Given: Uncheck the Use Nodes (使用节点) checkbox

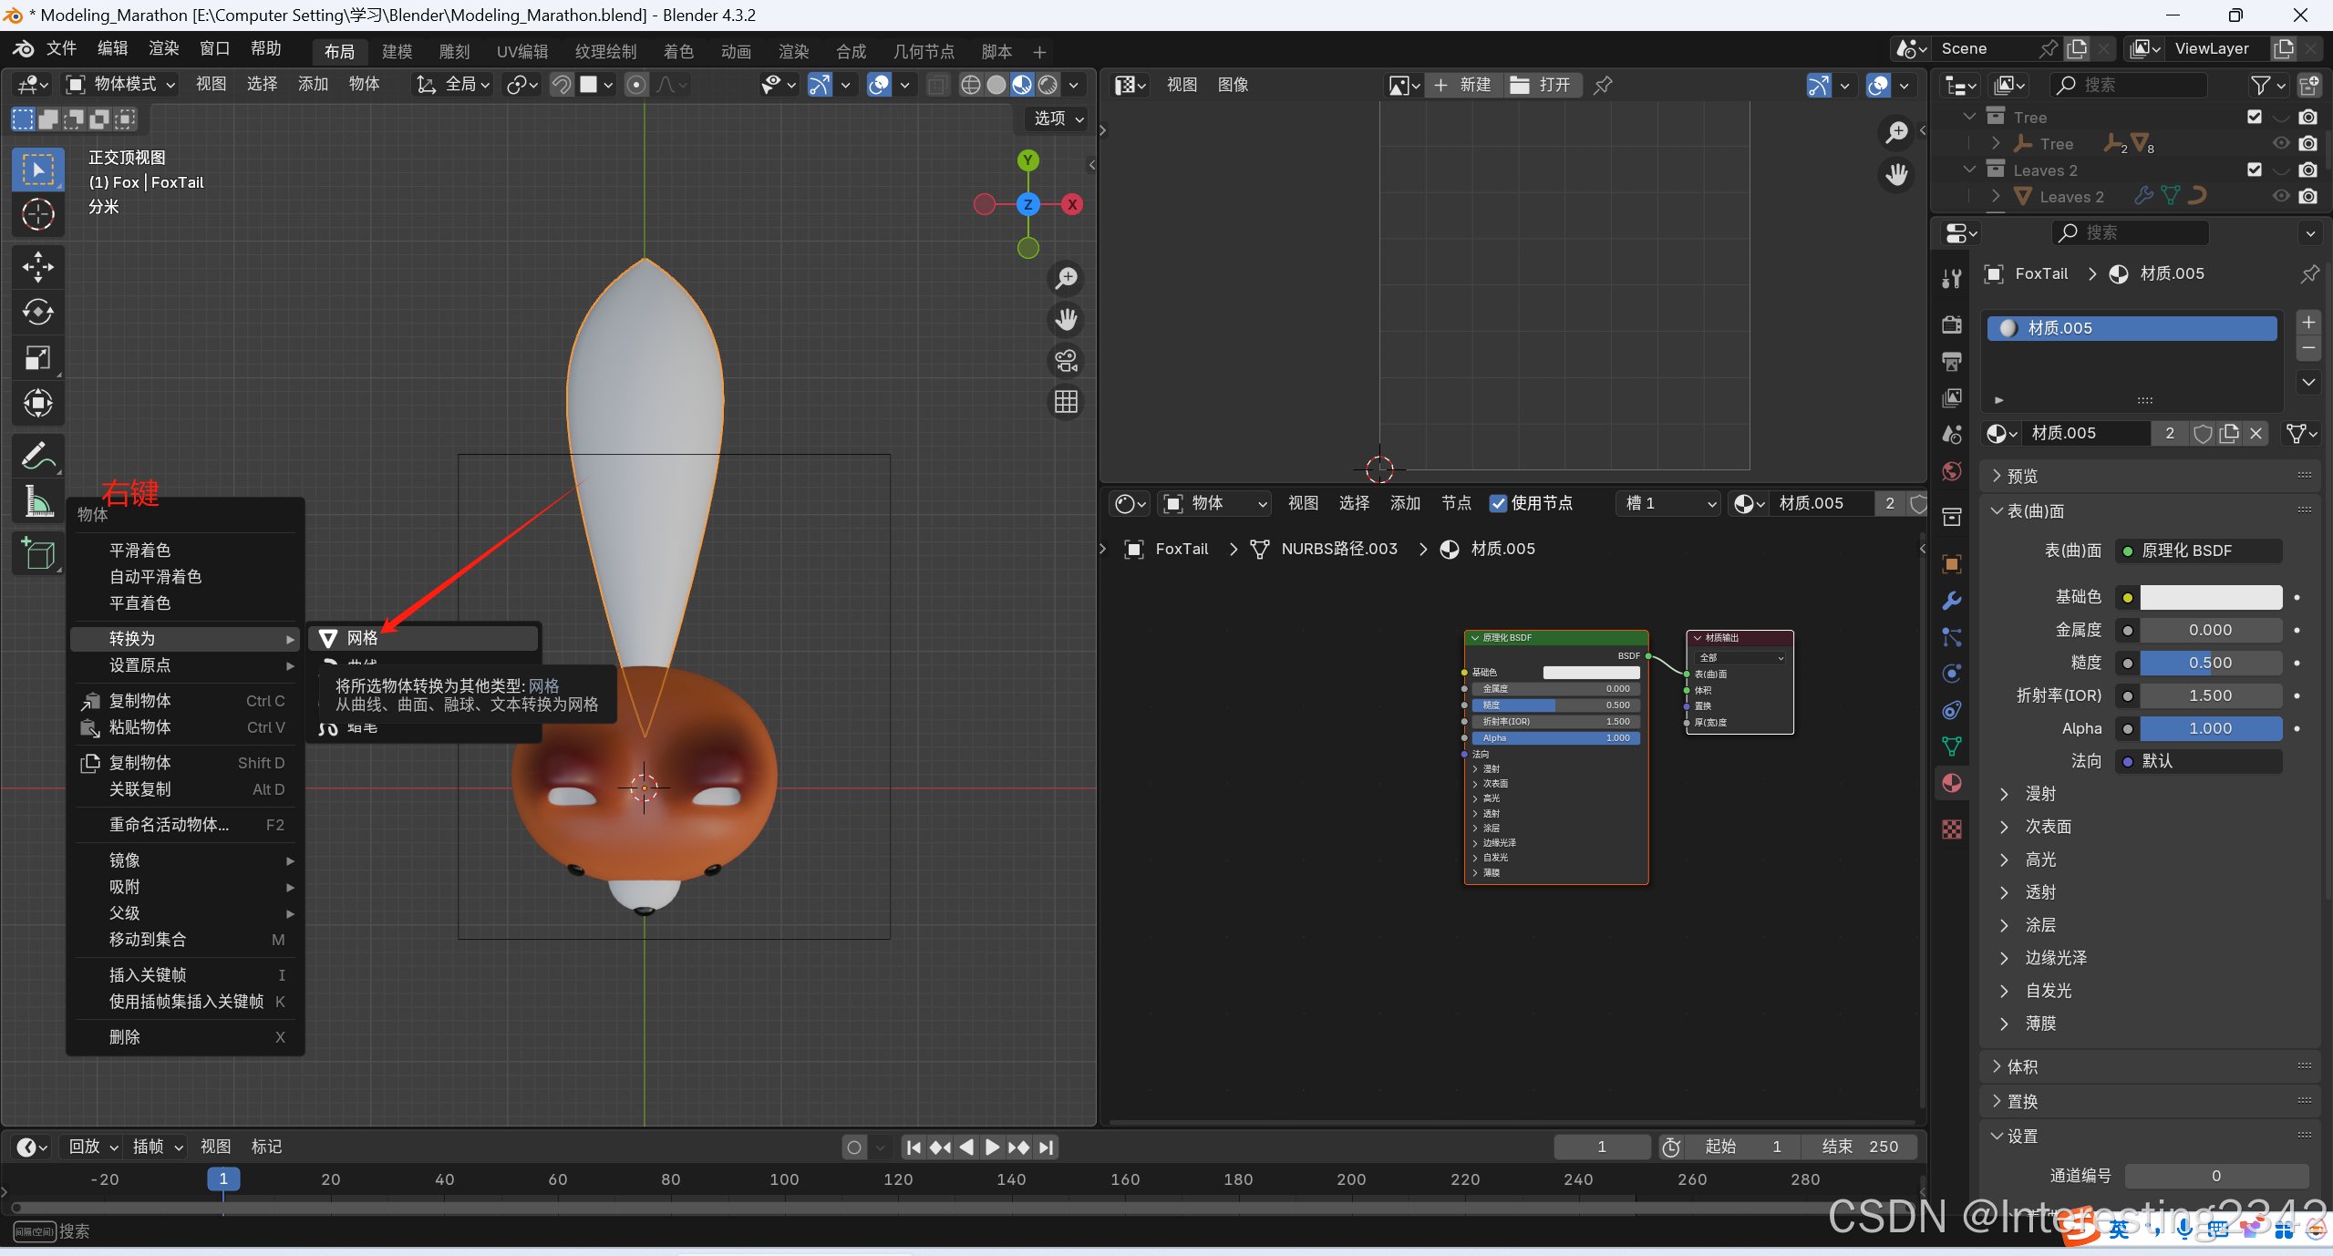Looking at the screenshot, I should click(x=1498, y=503).
